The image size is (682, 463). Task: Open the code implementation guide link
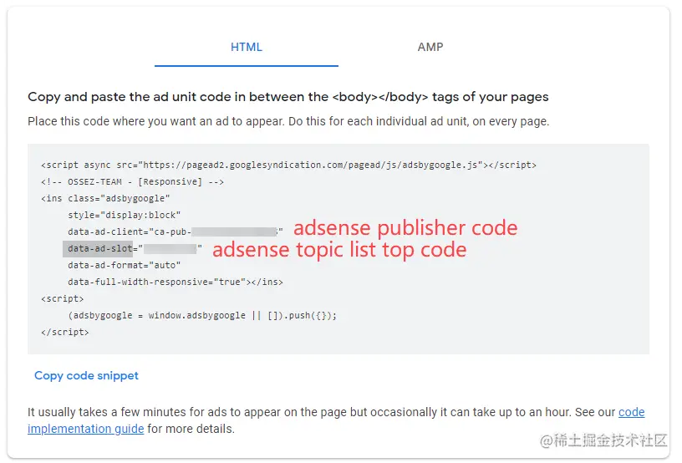[336, 420]
